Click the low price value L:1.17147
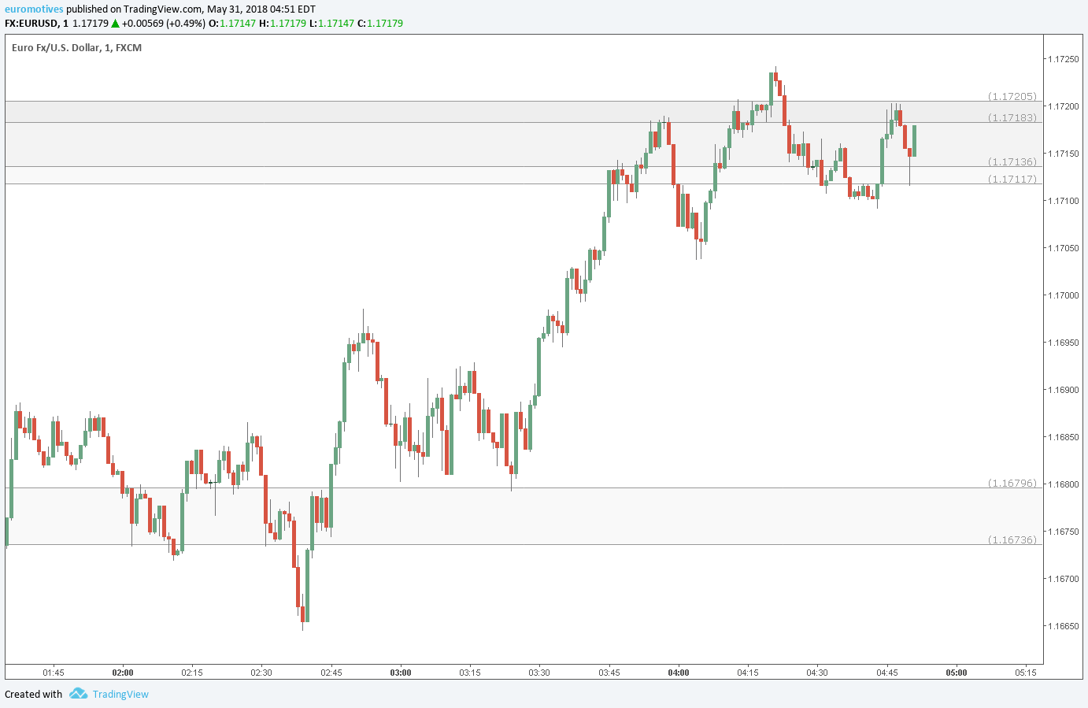 point(331,24)
